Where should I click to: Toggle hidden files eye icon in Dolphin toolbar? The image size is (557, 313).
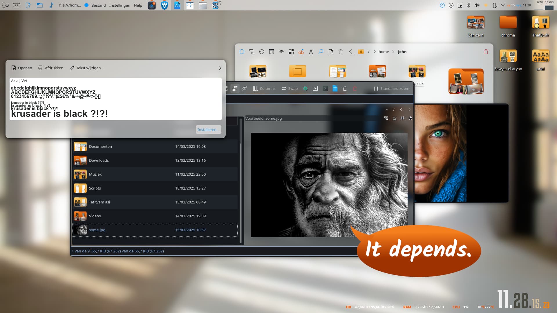pyautogui.click(x=281, y=52)
